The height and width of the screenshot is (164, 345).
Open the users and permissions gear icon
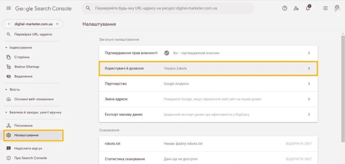point(296,8)
